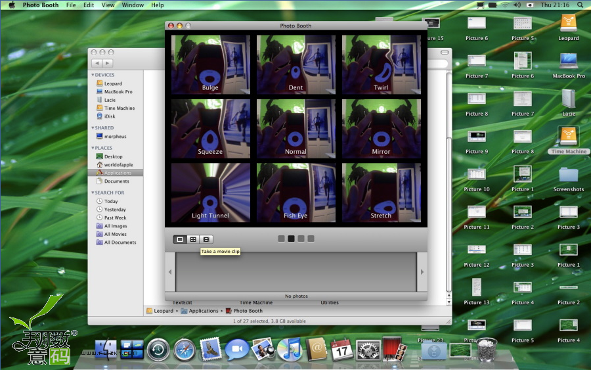Launch Safari from the Dock
Viewport: 591px width, 370px height.
click(185, 350)
